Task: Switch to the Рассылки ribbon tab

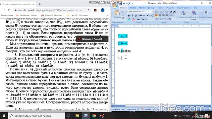Action: (x=170, y=8)
